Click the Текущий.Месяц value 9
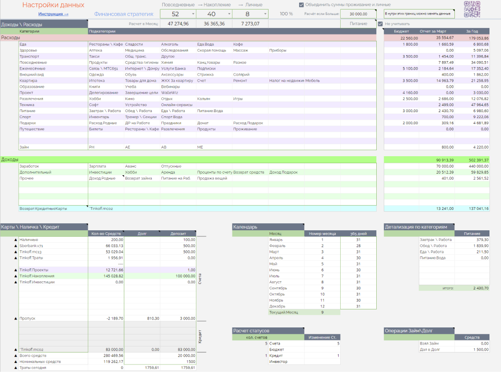Image resolution: width=501 pixels, height=372 pixels. [322, 312]
